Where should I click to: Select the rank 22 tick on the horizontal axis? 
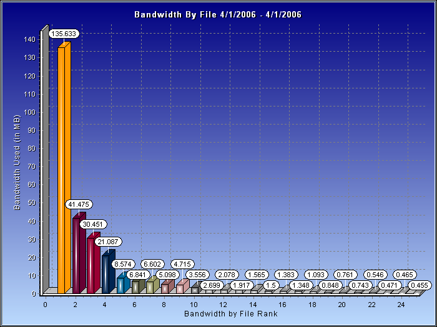pos(371,305)
